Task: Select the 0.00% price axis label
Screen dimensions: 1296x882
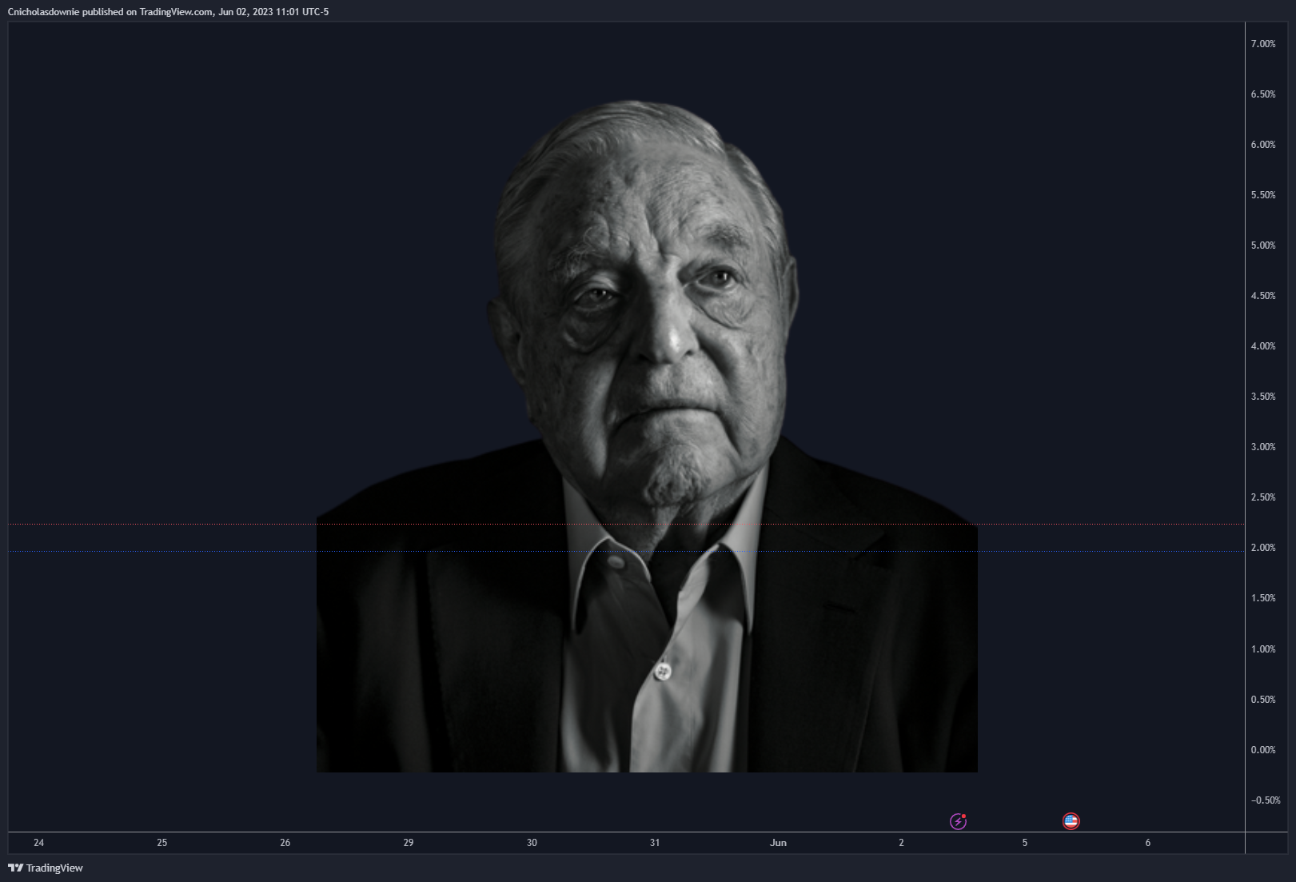Action: [1263, 750]
